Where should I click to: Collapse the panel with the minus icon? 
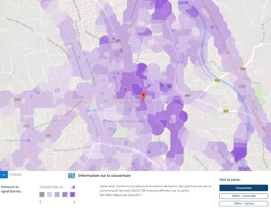(4, 175)
